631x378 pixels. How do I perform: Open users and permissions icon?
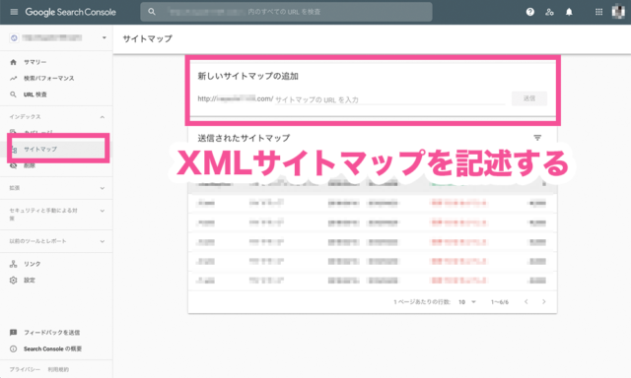coord(549,12)
